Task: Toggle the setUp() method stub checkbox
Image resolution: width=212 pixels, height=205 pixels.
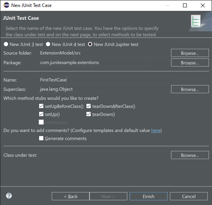Action: coord(41,114)
